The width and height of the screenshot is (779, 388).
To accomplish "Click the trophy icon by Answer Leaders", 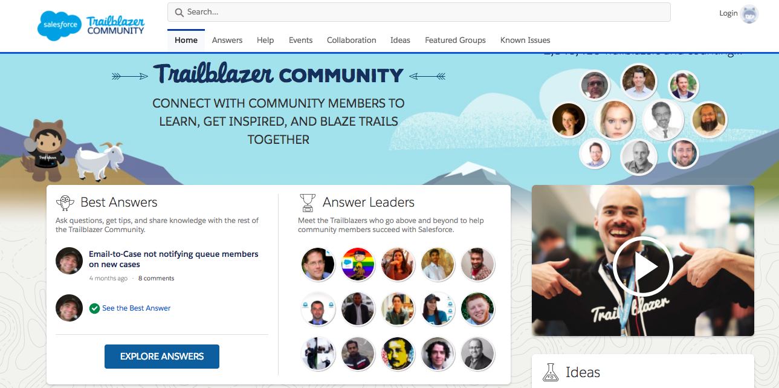I will coord(308,202).
